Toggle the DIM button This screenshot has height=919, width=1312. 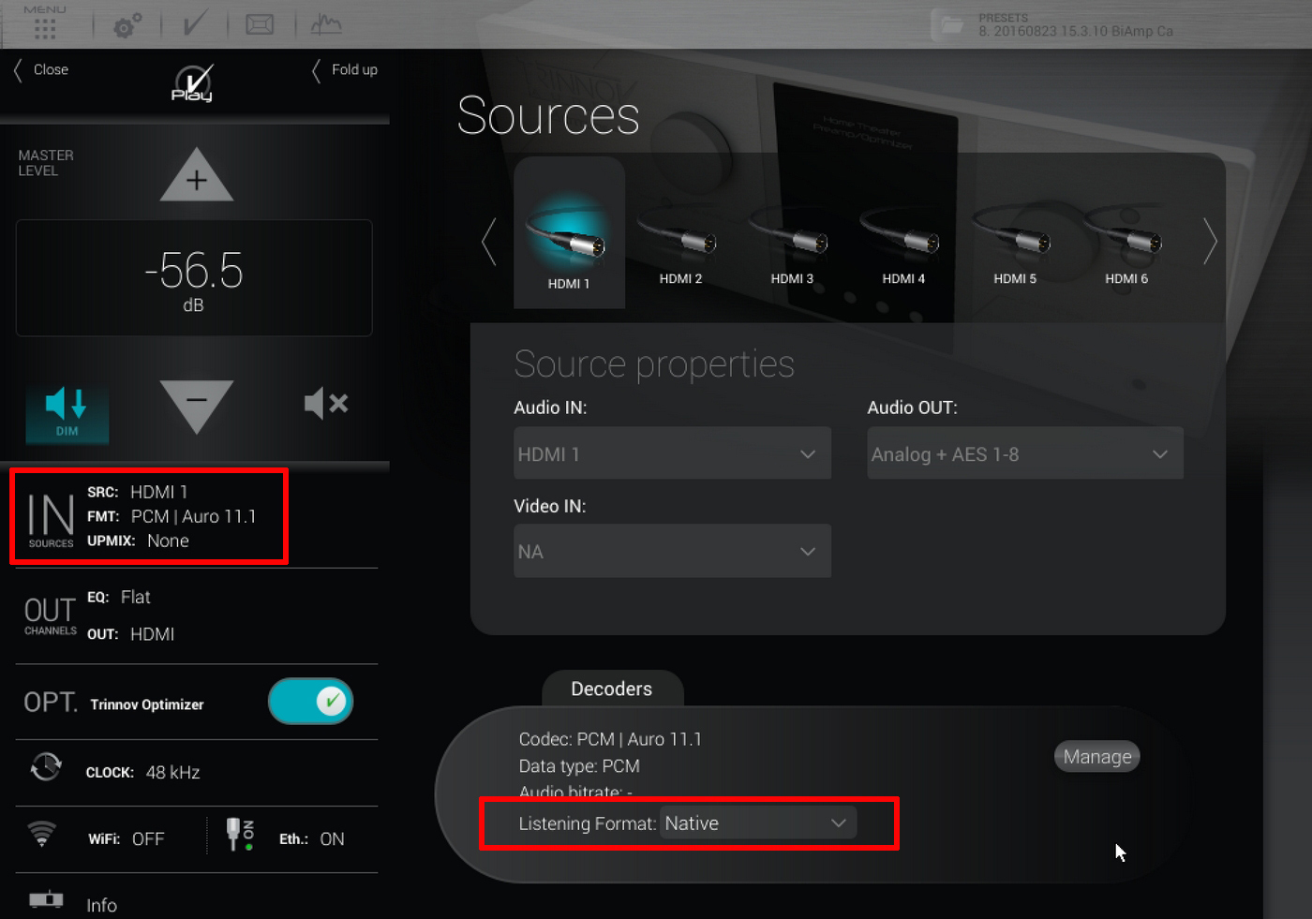67,413
